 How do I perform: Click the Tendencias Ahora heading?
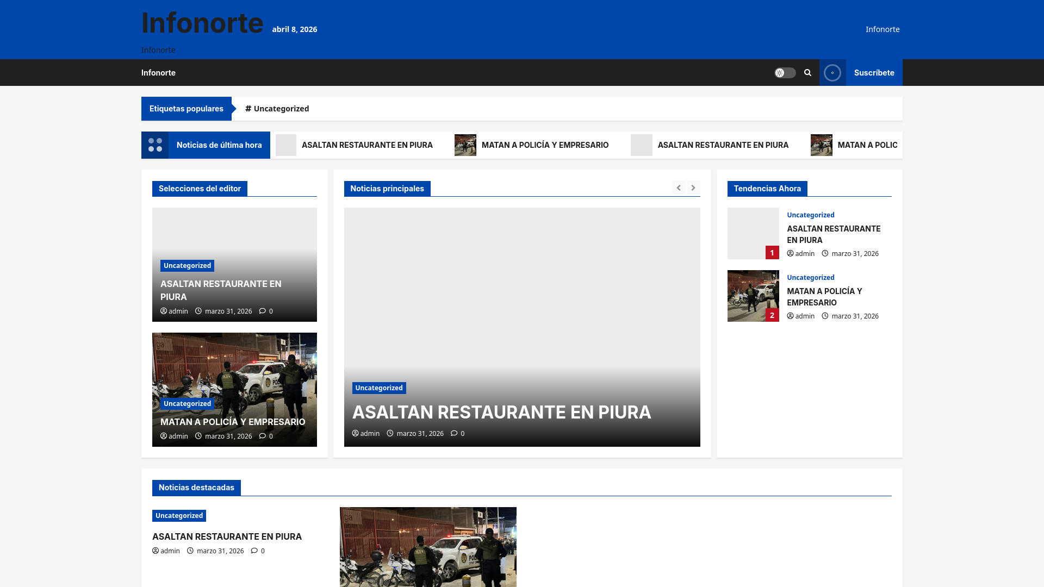pos(767,189)
